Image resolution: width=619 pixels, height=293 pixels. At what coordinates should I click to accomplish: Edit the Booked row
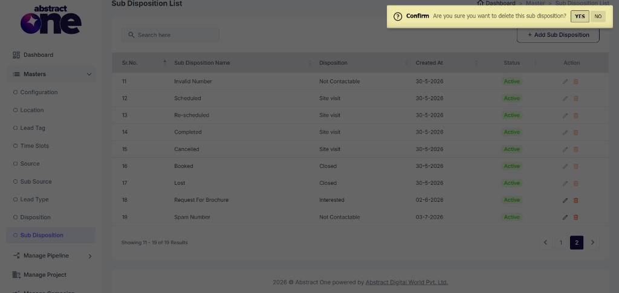click(x=565, y=166)
